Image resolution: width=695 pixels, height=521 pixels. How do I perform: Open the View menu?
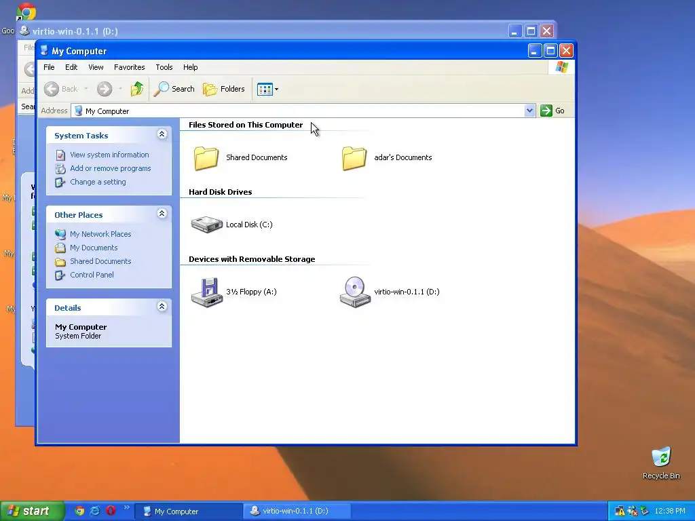tap(96, 67)
